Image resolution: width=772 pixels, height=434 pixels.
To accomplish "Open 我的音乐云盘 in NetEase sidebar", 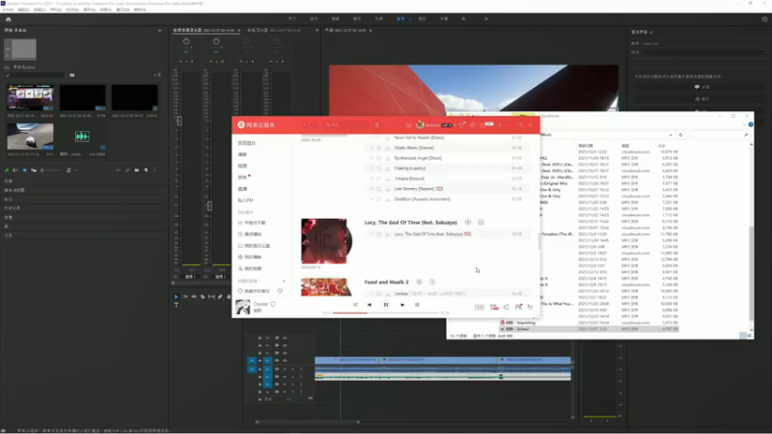I will click(x=254, y=246).
